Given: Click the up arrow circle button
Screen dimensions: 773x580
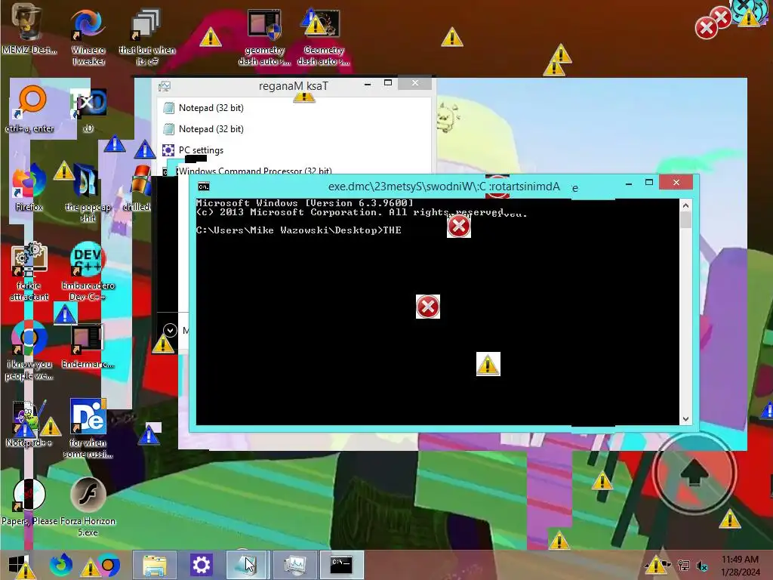Looking at the screenshot, I should click(x=694, y=472).
